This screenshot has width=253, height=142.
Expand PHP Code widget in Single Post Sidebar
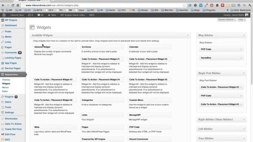(241, 96)
